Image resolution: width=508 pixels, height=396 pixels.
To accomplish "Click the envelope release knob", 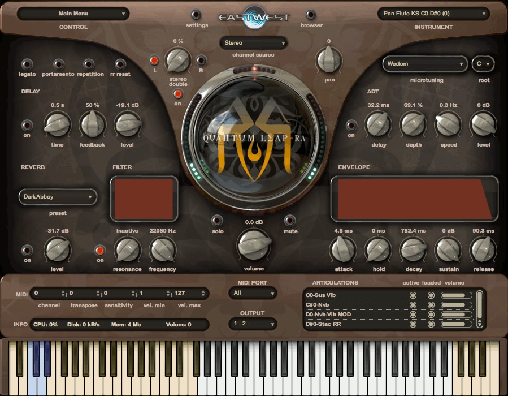I will click(483, 249).
